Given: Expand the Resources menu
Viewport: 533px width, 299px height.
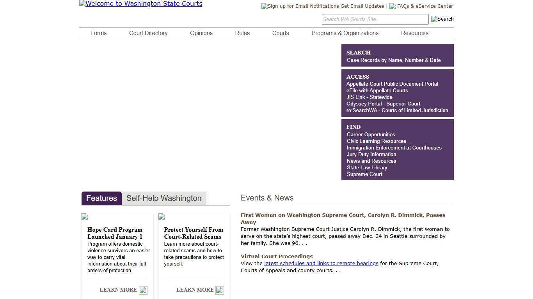Looking at the screenshot, I should [x=414, y=33].
